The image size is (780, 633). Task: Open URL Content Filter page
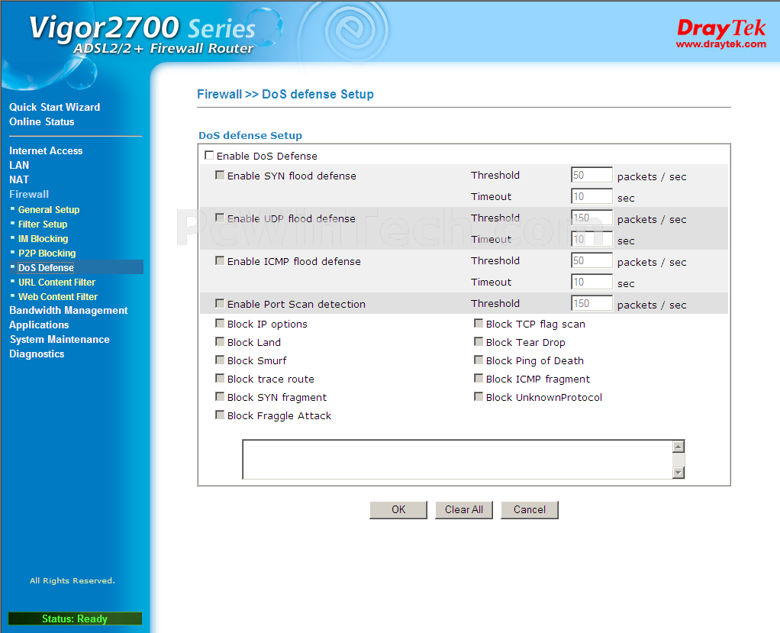pyautogui.click(x=56, y=282)
